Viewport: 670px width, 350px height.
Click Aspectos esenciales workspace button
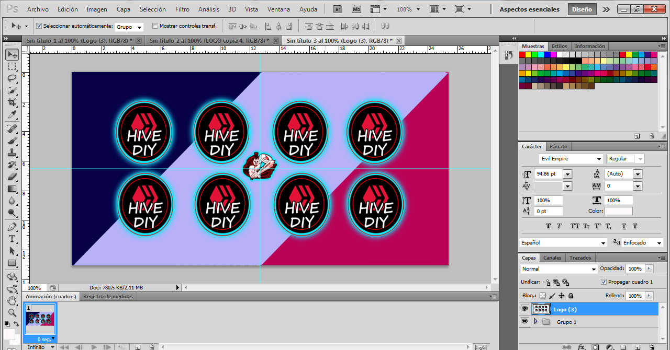click(x=529, y=9)
